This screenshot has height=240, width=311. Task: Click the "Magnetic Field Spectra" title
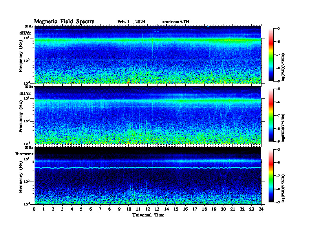[x=64, y=22]
